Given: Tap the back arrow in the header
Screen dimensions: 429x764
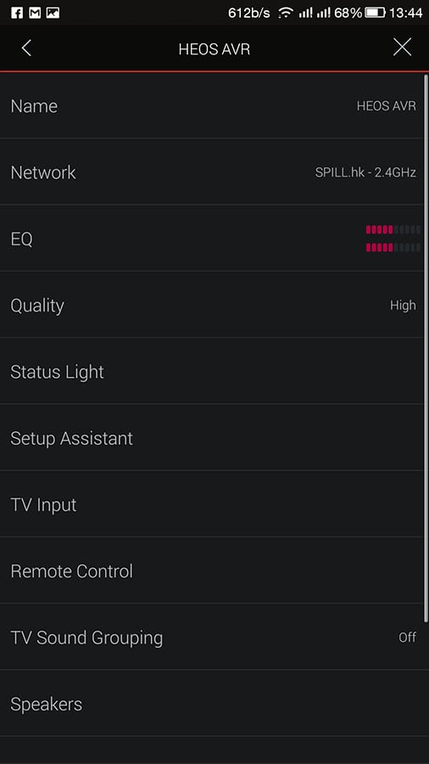Looking at the screenshot, I should [x=27, y=48].
